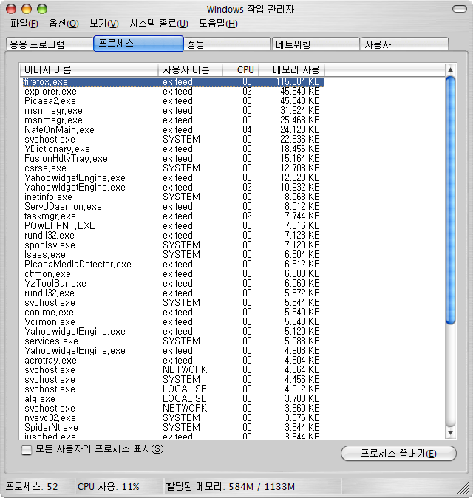
Task: Open the 도움말(H) menu
Action: pos(218,23)
